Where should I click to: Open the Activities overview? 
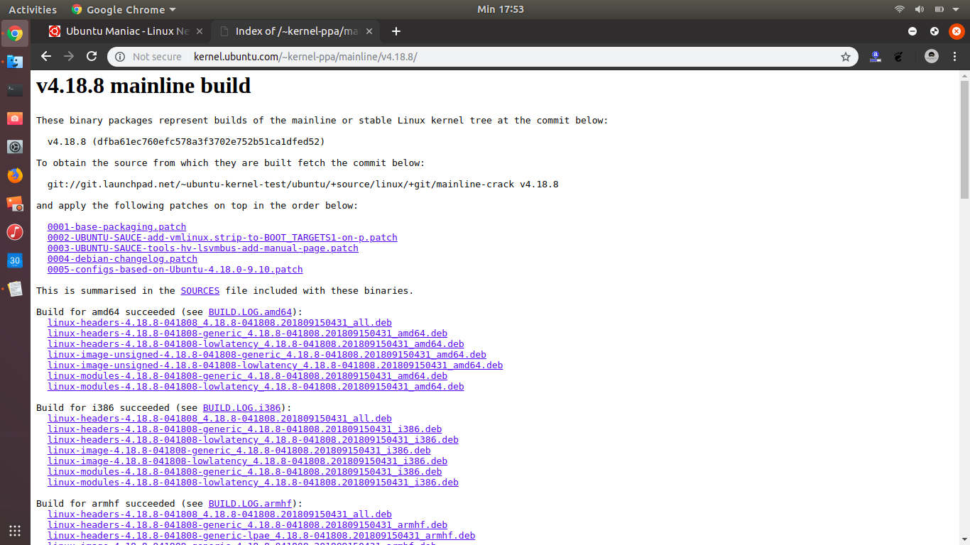(x=33, y=9)
